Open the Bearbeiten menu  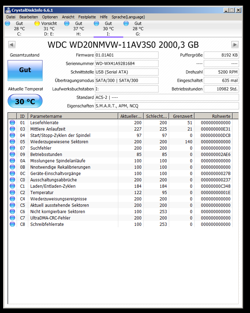pyautogui.click(x=29, y=17)
